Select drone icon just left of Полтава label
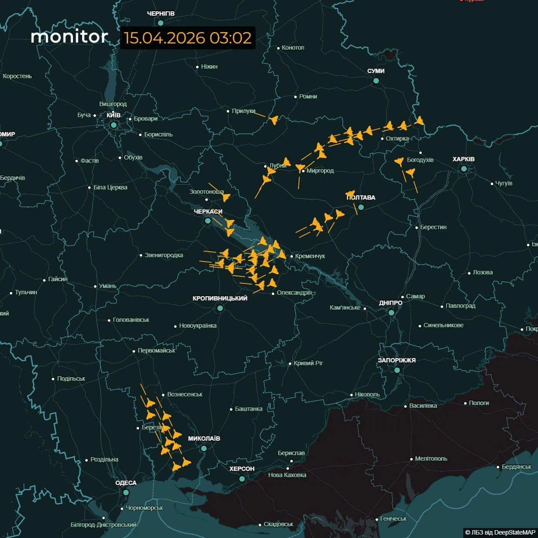The image size is (538, 538). pos(350,194)
